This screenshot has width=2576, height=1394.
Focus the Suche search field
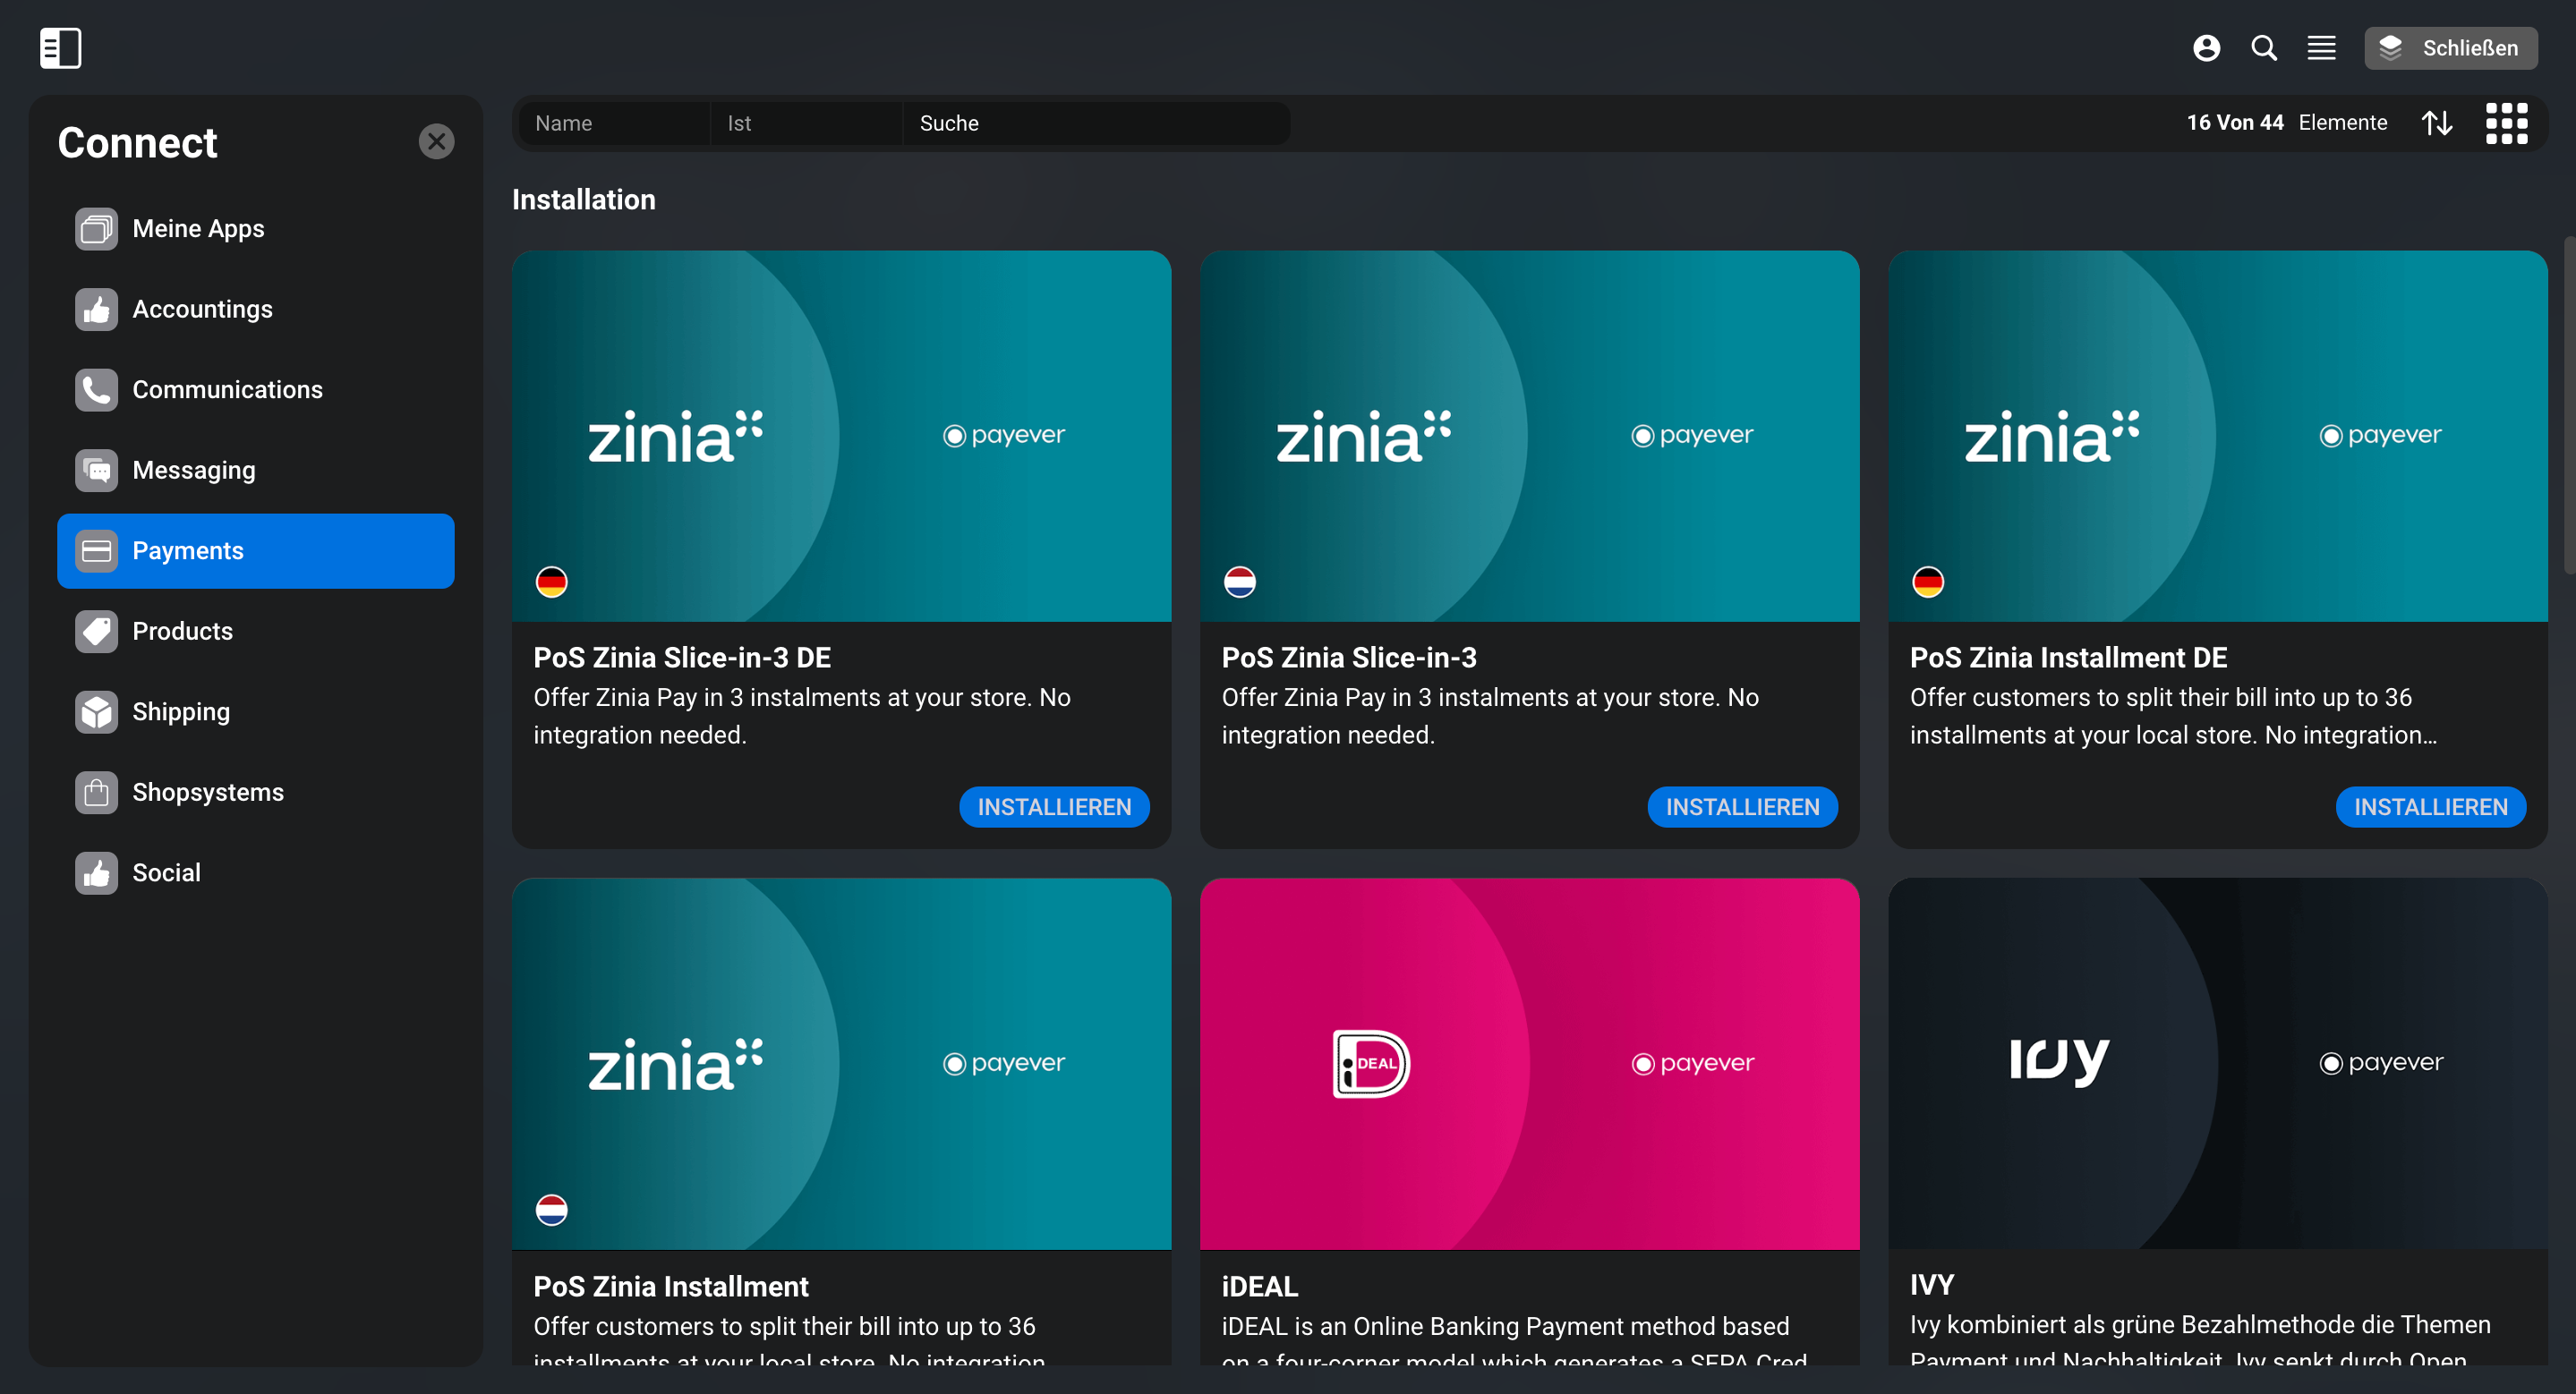pos(1096,123)
